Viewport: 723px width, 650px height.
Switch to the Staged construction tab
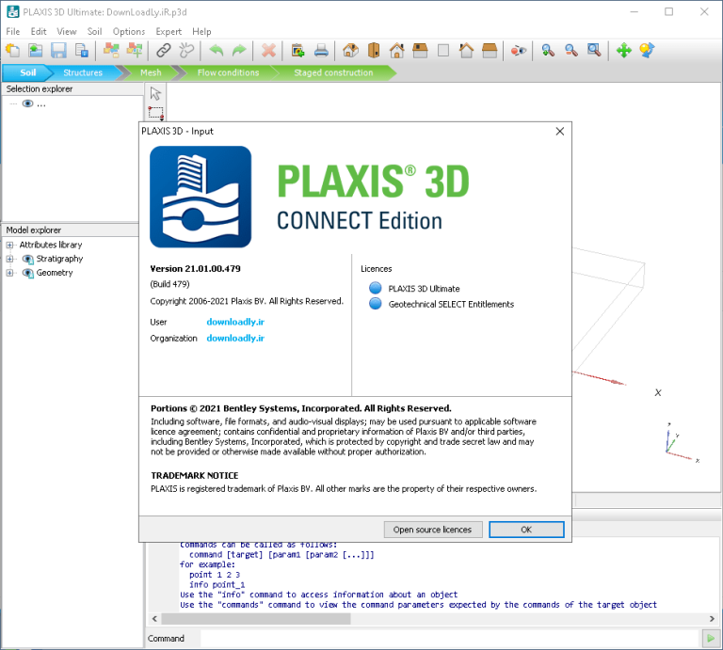coord(333,72)
